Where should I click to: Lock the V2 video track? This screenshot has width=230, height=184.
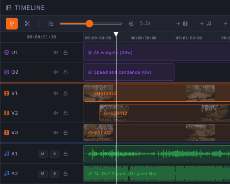tap(65, 113)
